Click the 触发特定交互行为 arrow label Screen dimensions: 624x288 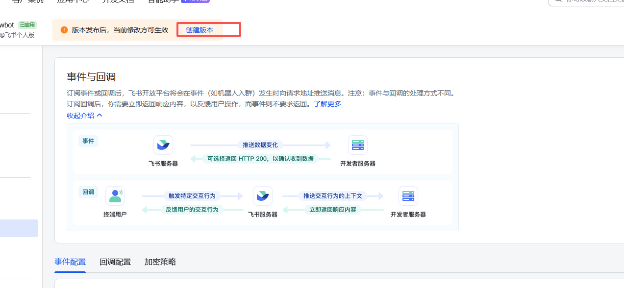[x=192, y=196]
